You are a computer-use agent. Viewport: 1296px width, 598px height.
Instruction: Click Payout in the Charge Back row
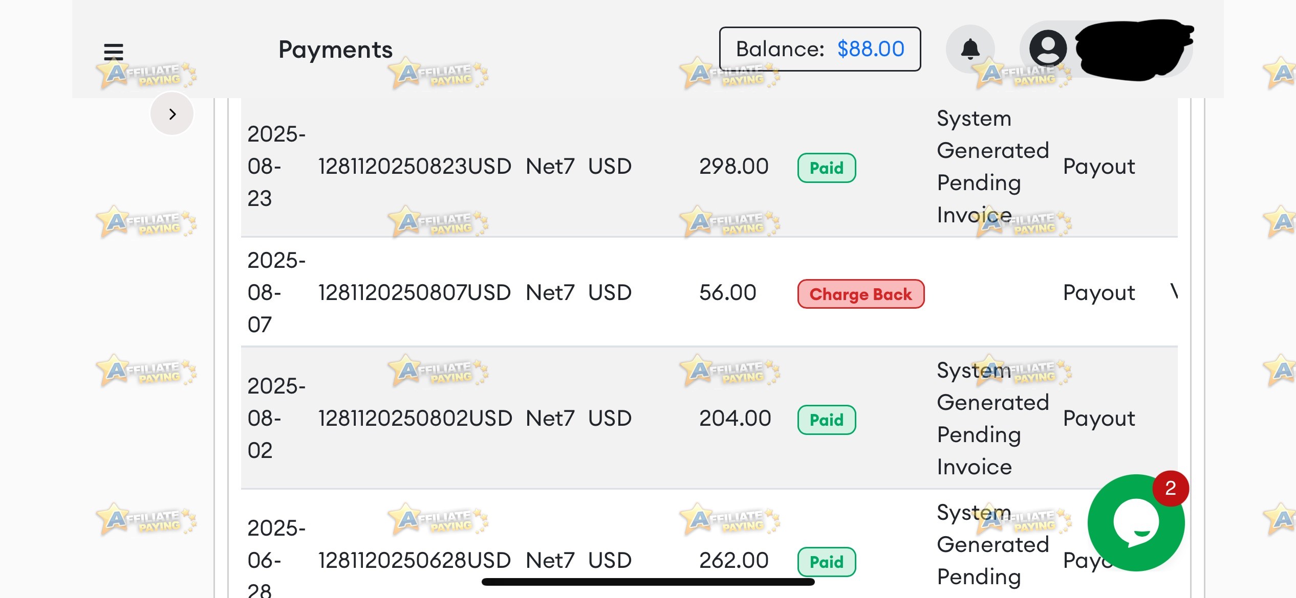tap(1099, 292)
